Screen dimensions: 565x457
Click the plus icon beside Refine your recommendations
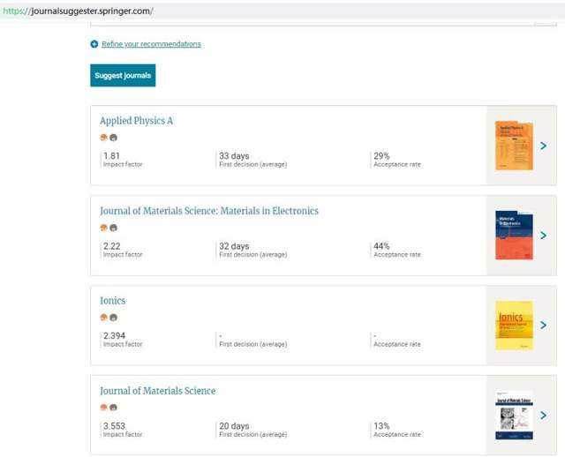pyautogui.click(x=94, y=44)
